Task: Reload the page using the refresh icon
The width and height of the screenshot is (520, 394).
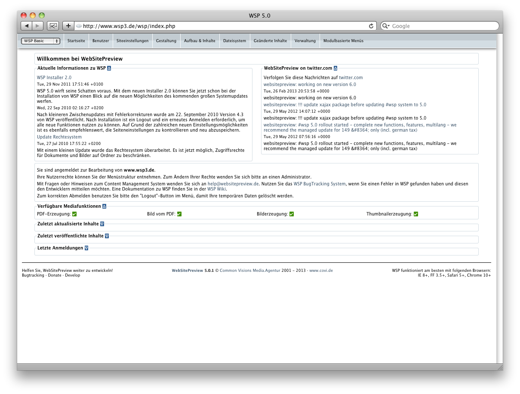Action: (371, 26)
